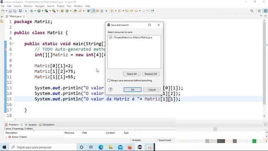Click the light bulb tip icon in status bar
The height and width of the screenshot is (151, 268).
[266, 141]
